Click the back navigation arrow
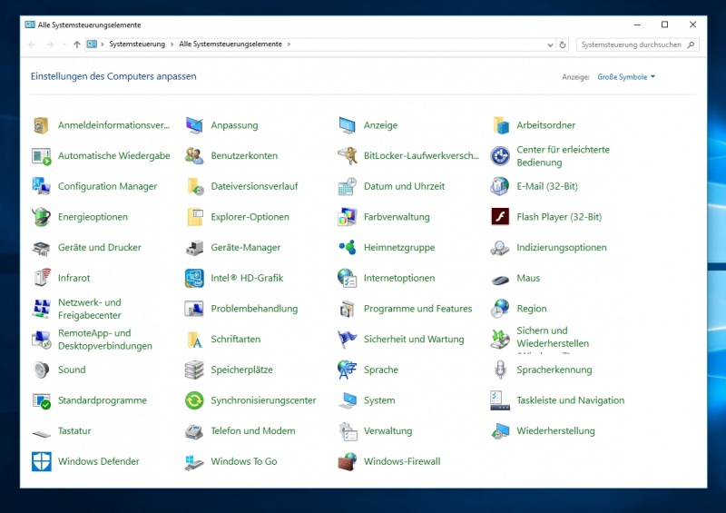Image resolution: width=726 pixels, height=513 pixels. pyautogui.click(x=32, y=44)
